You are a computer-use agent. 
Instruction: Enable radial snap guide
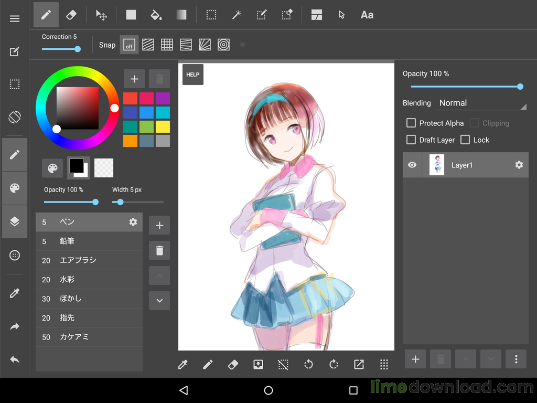205,45
